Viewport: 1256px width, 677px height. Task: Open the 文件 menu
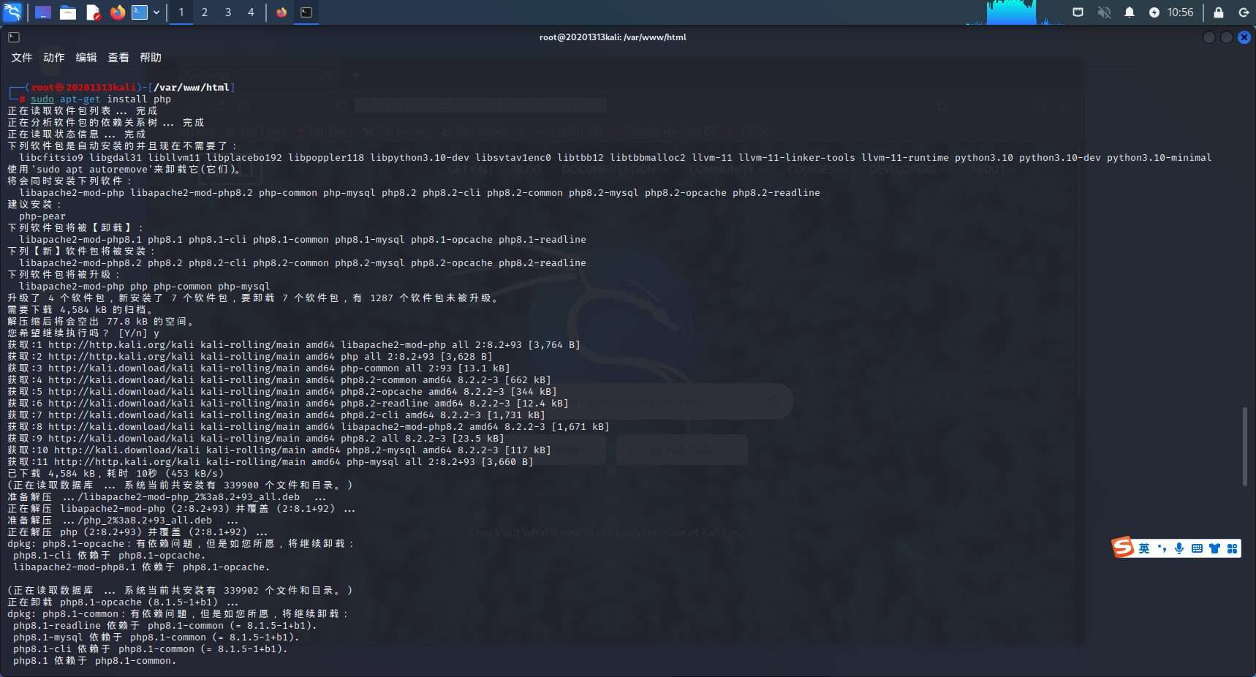(x=22, y=58)
